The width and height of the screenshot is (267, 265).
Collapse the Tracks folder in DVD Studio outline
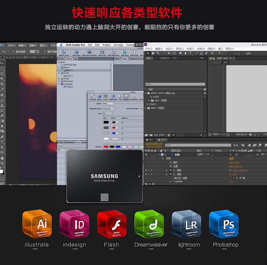(59, 73)
